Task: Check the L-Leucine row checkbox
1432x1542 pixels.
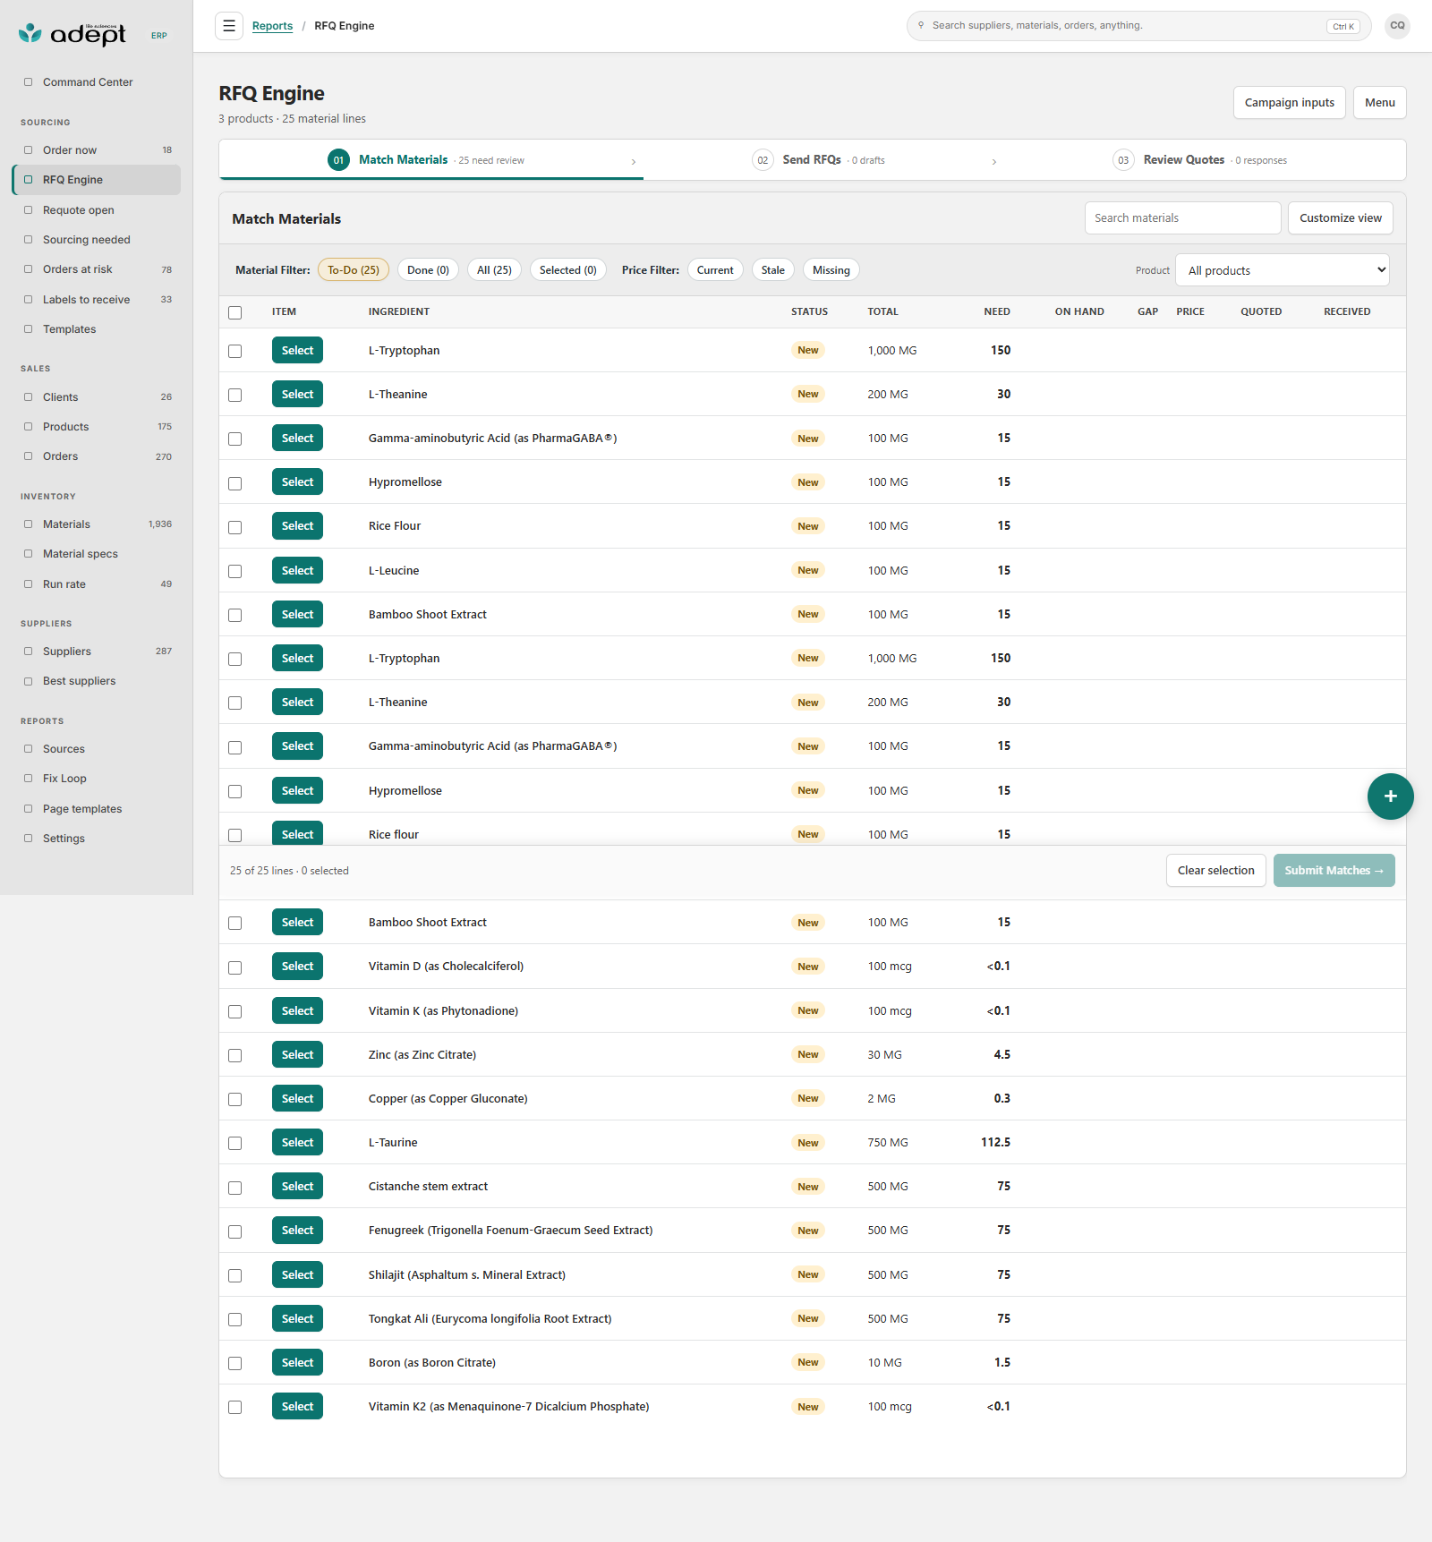Action: pyautogui.click(x=234, y=571)
